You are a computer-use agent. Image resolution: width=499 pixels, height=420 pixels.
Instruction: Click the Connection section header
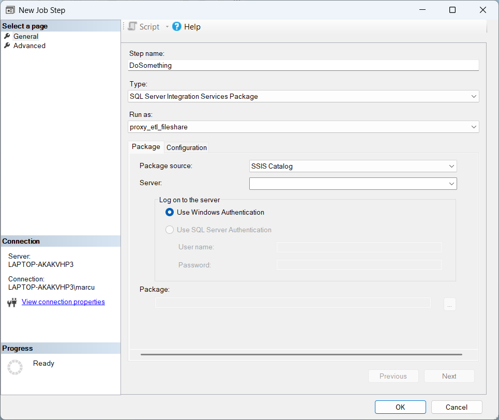point(61,241)
